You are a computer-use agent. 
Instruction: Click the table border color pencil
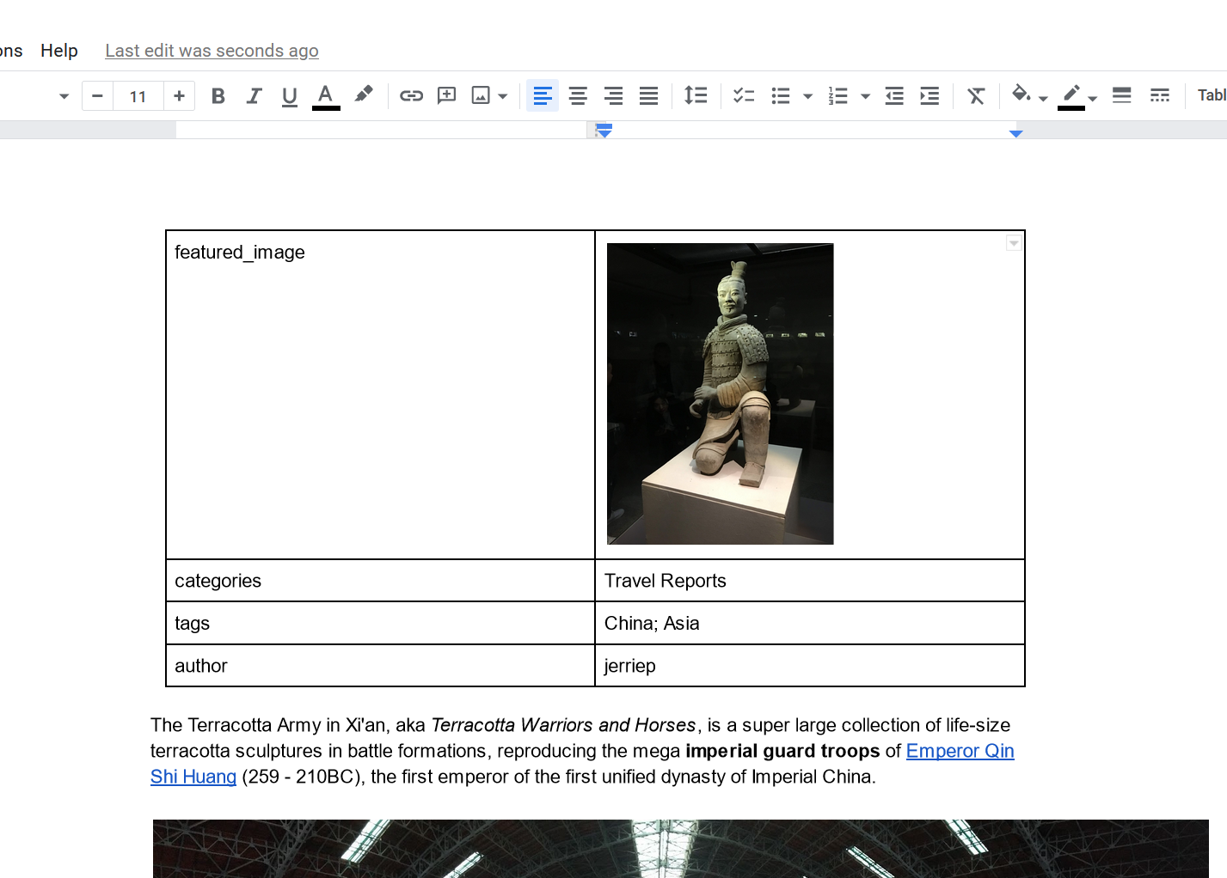[x=1071, y=95]
